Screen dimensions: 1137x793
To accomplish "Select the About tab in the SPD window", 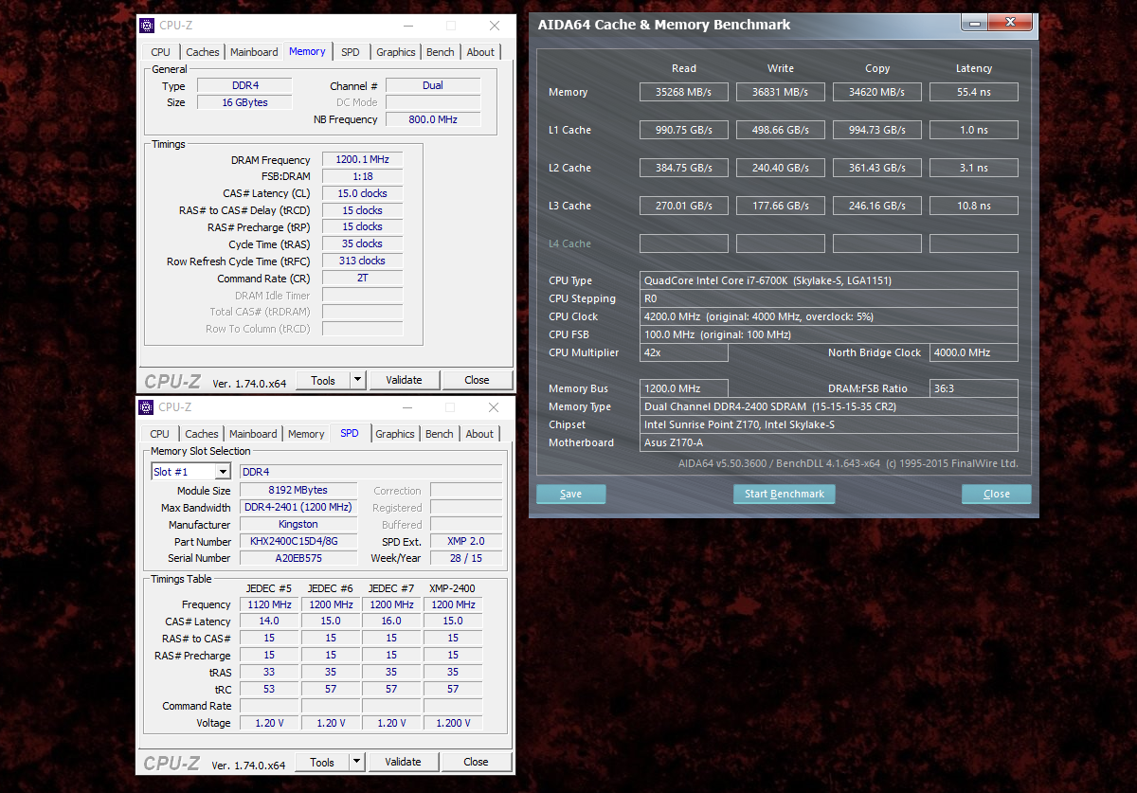I will (x=479, y=433).
